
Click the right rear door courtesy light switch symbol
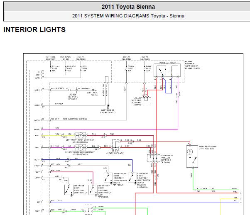(x=132, y=178)
